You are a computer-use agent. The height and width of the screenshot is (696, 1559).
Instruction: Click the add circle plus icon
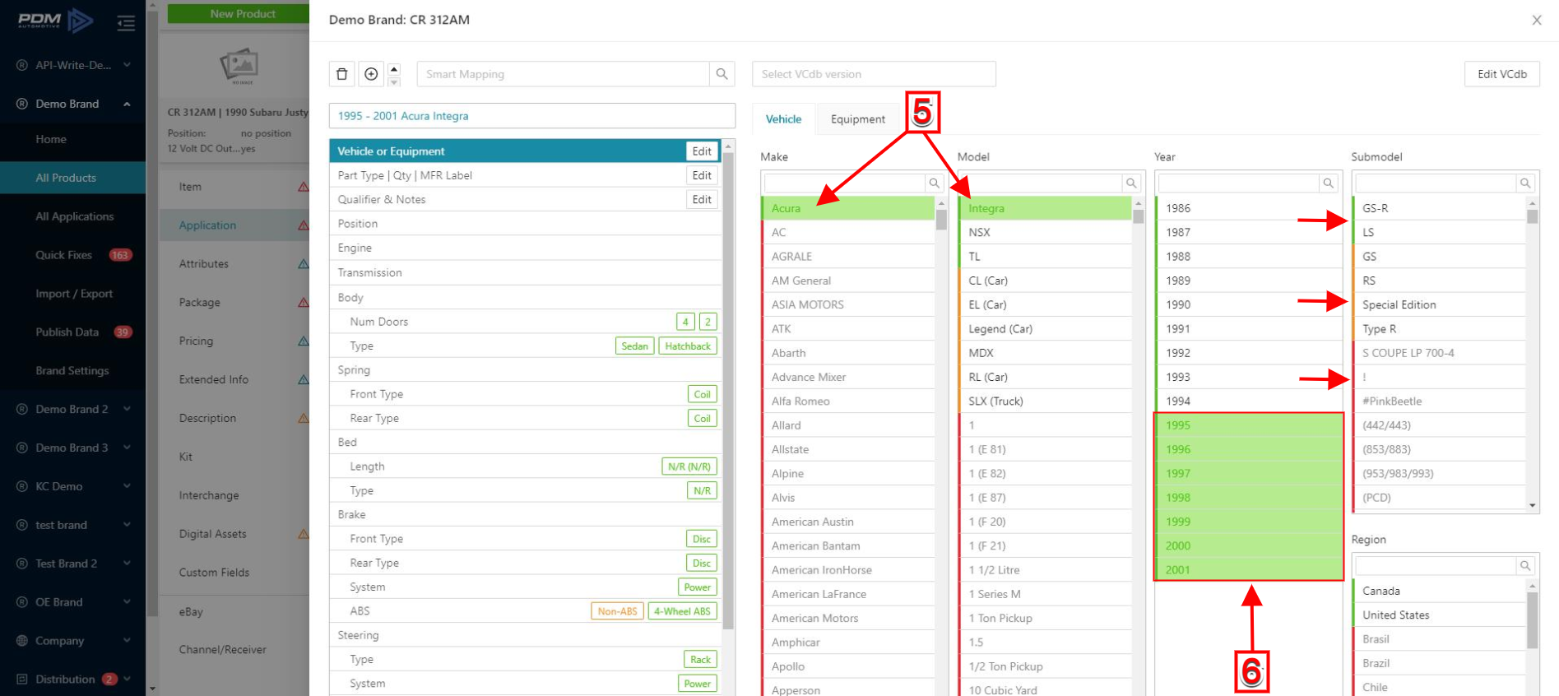point(371,74)
